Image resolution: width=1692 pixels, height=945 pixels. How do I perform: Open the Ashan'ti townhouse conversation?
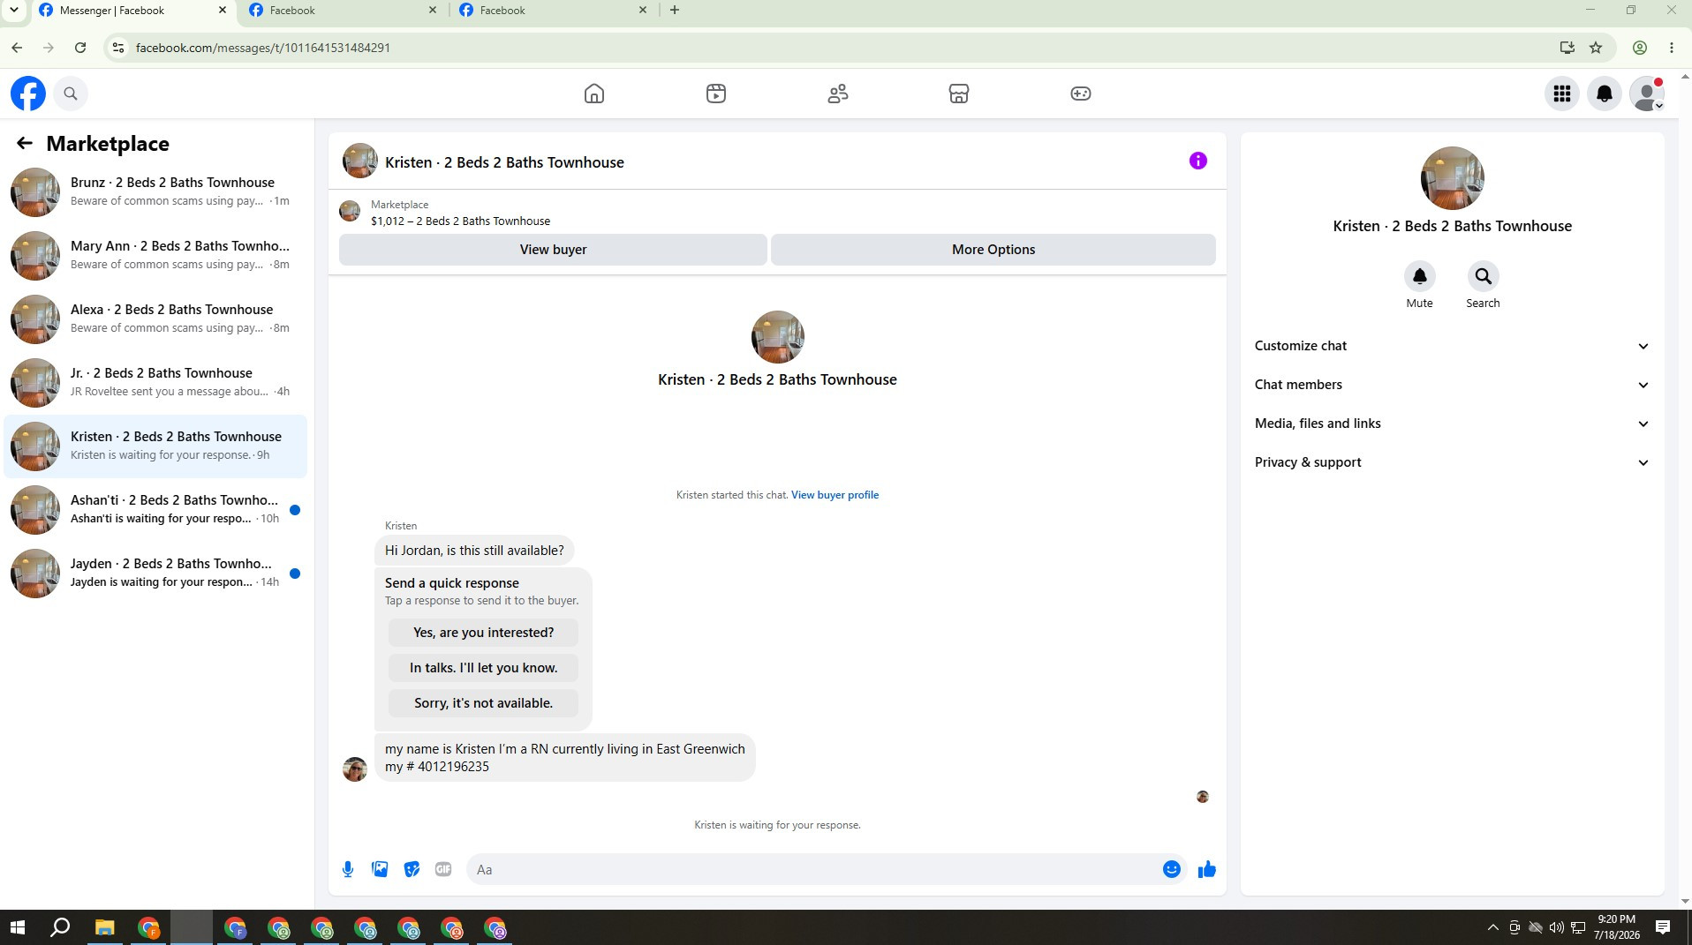[x=155, y=510]
